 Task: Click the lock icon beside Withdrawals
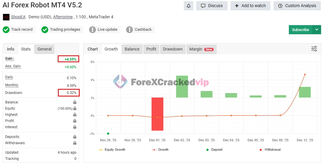75,143
